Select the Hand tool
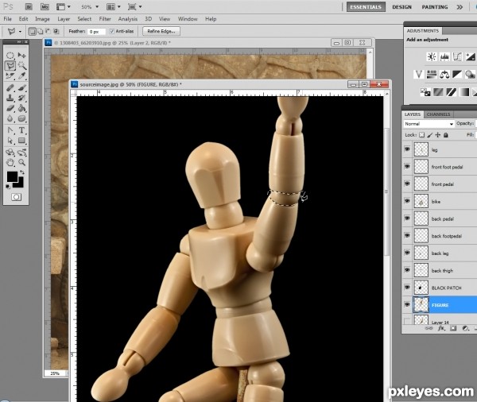 tap(10, 162)
